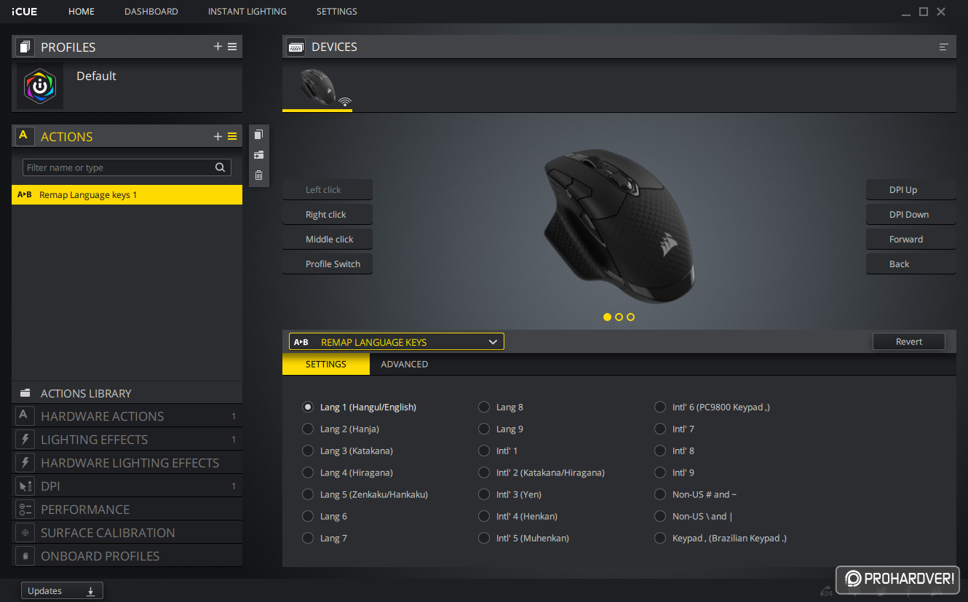Show the third mouse view dot
This screenshot has width=968, height=602.
(630, 317)
